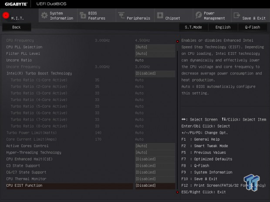Click the Back button
This screenshot has height=202, width=270.
point(17,27)
